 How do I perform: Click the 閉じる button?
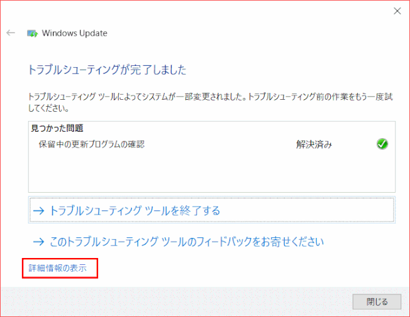click(x=377, y=301)
